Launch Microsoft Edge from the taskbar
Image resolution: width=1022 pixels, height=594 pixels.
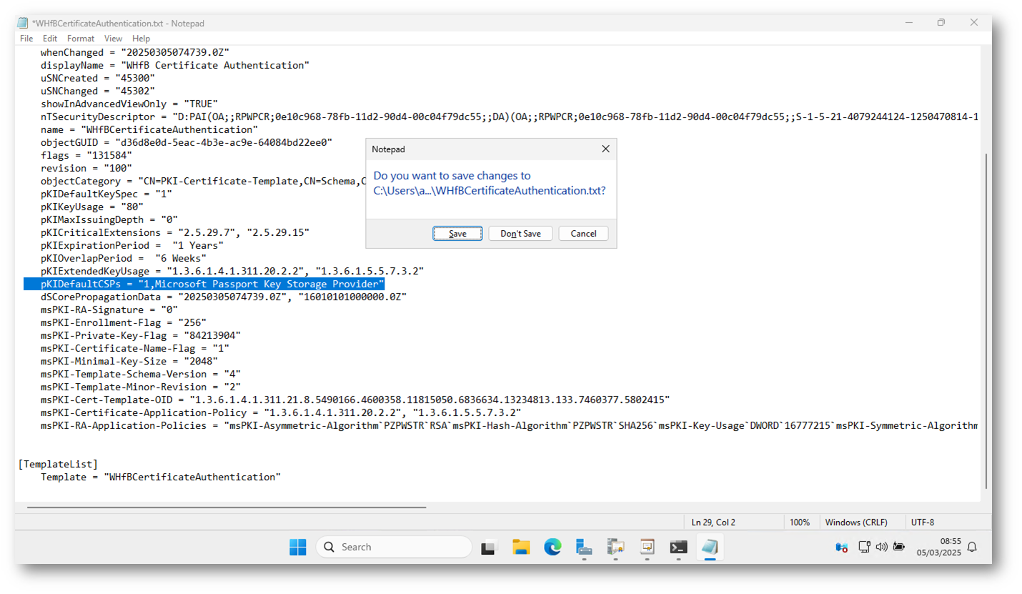(x=552, y=548)
